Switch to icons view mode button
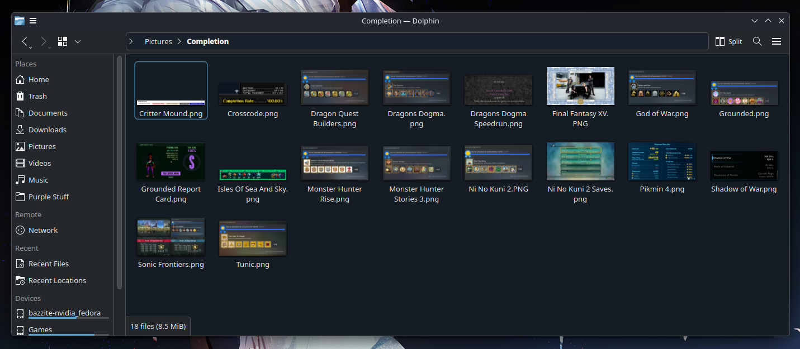The width and height of the screenshot is (800, 349). pos(63,41)
